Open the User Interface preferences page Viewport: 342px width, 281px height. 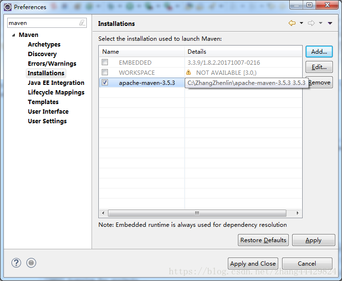pos(48,112)
